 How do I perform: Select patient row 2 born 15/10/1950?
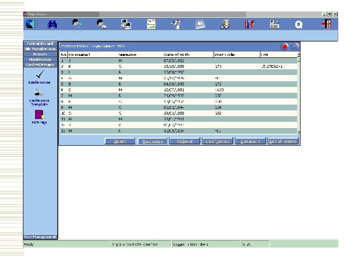click(x=179, y=66)
